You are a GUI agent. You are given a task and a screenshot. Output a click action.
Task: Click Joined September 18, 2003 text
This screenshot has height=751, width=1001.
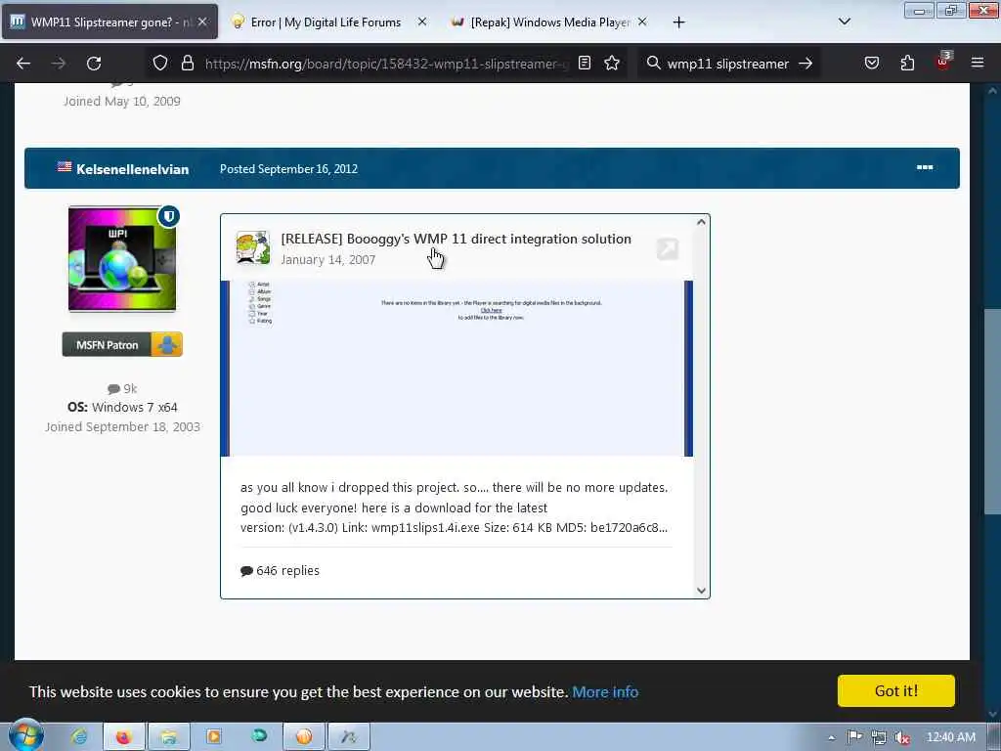122,426
